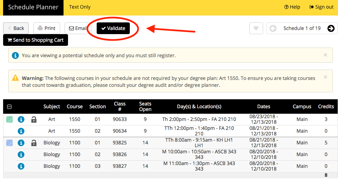Open info for Biology 1100 section 03
This screenshot has width=338, height=183.
pyautogui.click(x=21, y=166)
